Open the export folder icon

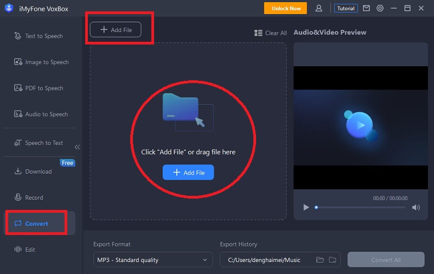click(320, 259)
